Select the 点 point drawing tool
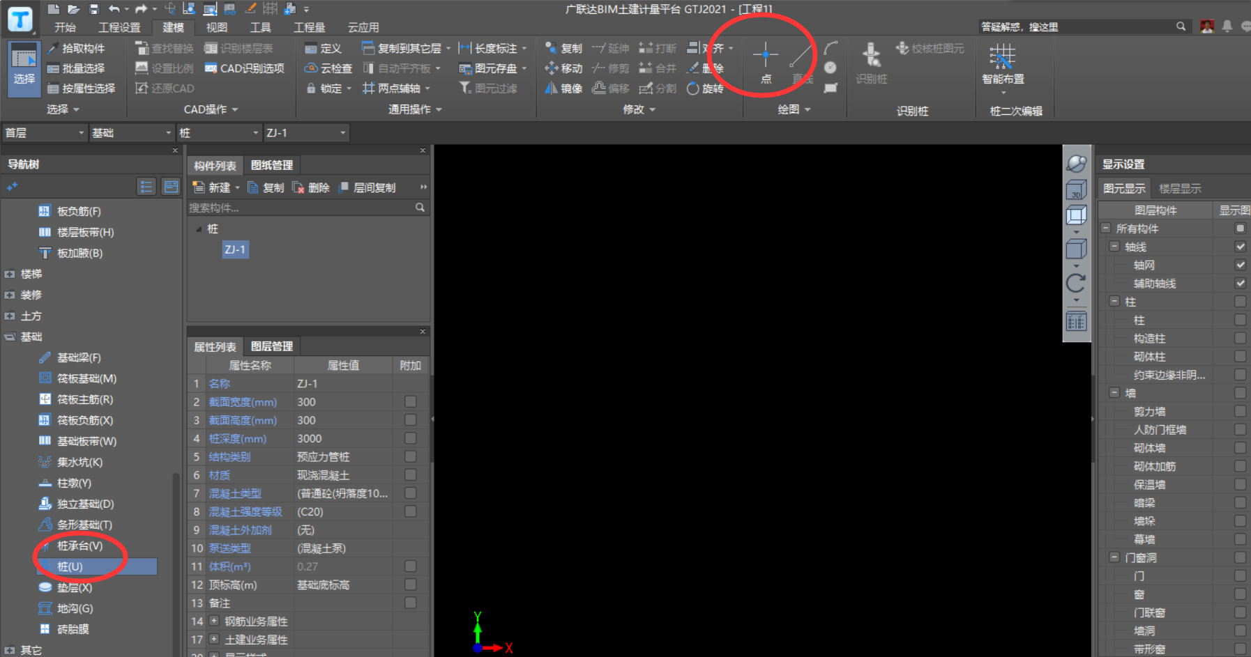1251x657 pixels. pos(766,62)
